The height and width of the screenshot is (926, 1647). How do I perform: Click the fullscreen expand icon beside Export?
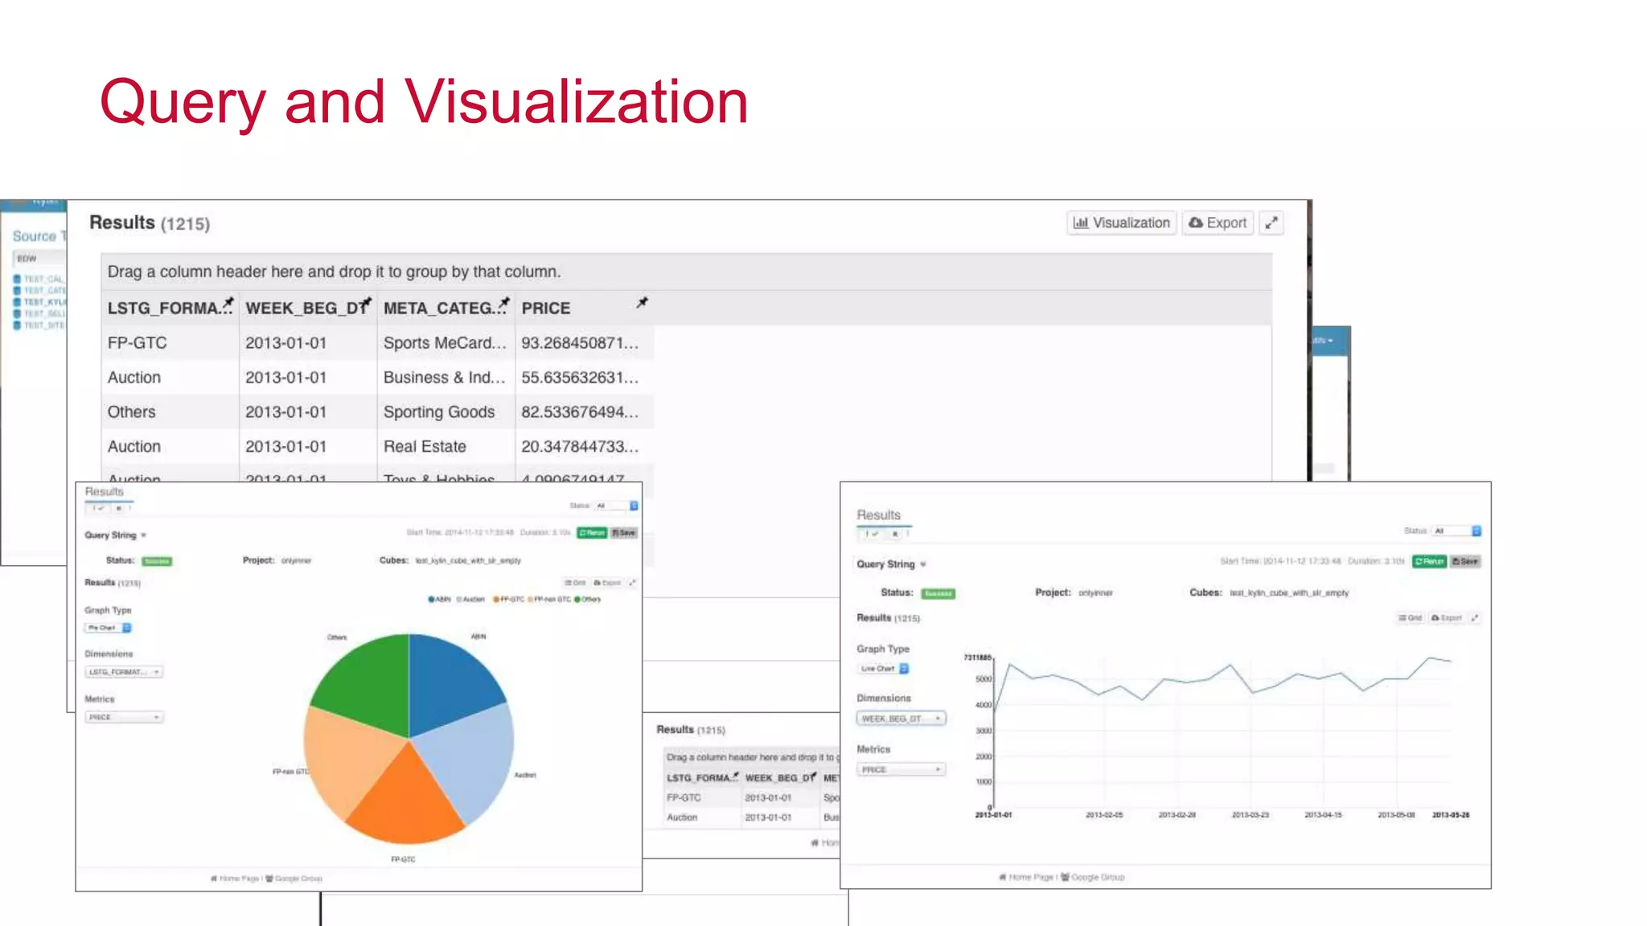tap(1271, 223)
